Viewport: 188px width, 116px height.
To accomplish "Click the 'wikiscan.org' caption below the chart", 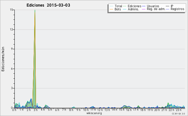I will coord(94,113).
